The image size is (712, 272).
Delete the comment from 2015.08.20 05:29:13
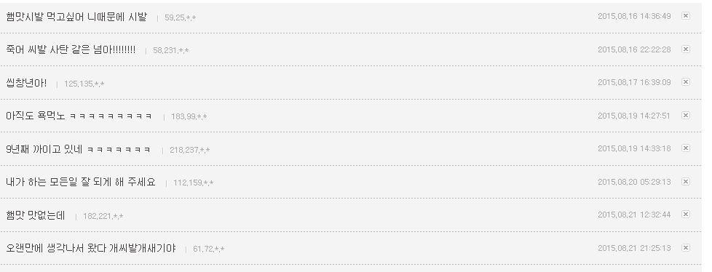[686, 181]
